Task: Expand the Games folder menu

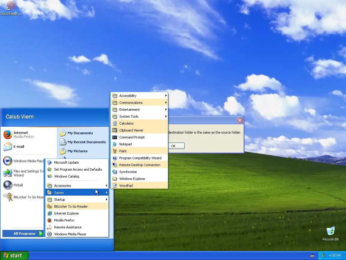Action: [x=77, y=193]
